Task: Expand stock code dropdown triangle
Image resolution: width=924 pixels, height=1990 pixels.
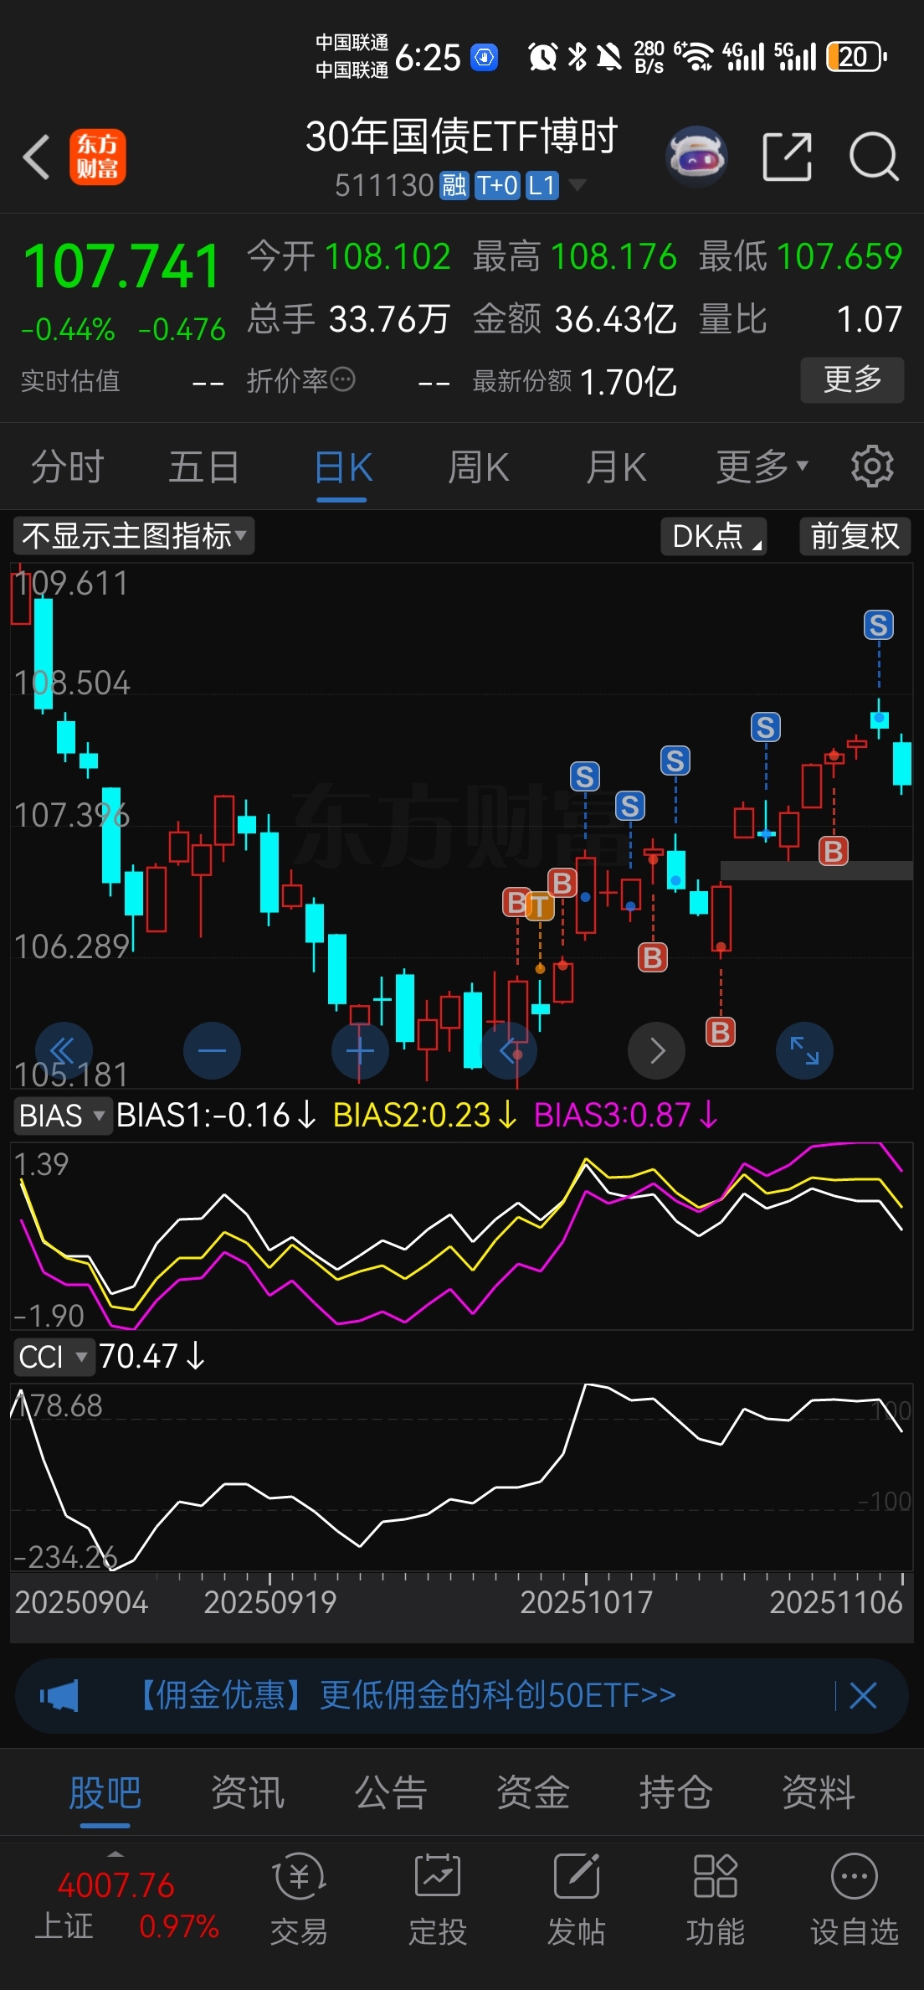Action: (577, 185)
